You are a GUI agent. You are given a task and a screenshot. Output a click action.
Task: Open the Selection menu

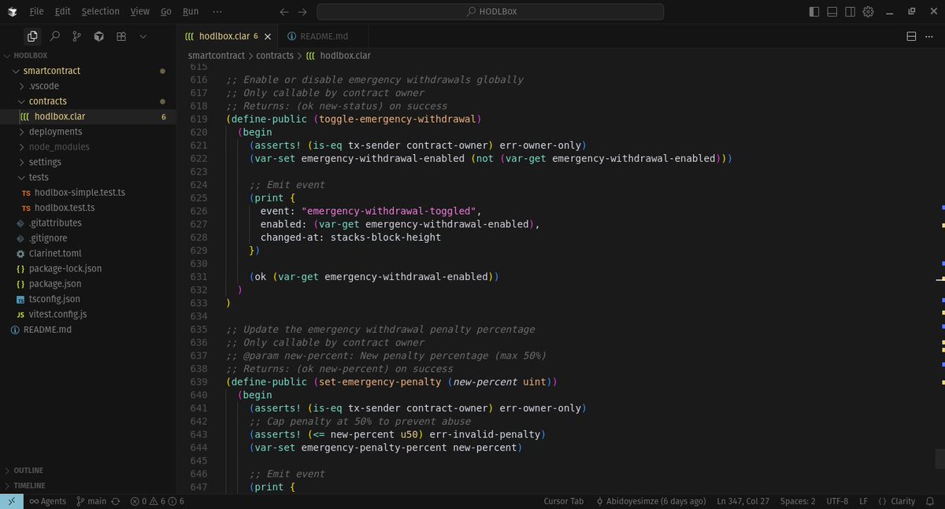(x=101, y=12)
